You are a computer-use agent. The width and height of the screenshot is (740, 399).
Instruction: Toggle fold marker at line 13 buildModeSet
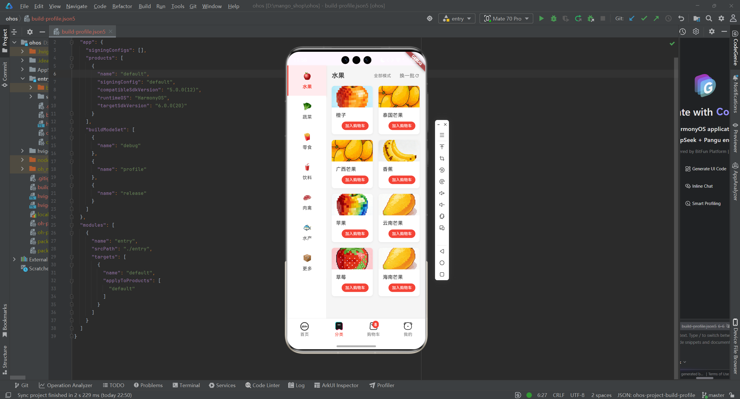click(x=72, y=130)
